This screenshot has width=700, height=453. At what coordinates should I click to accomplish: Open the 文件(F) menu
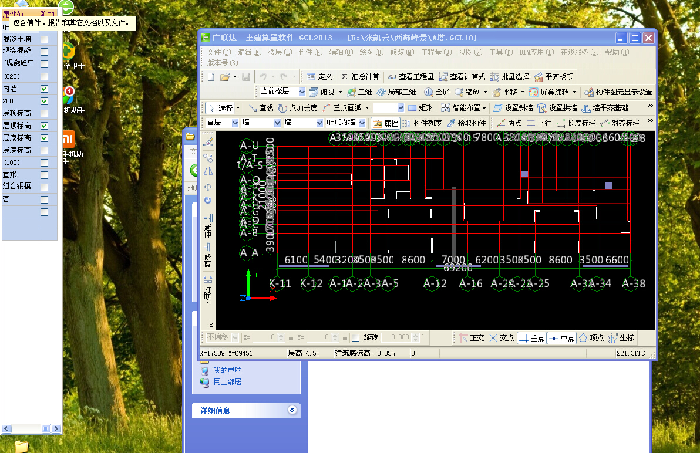pyautogui.click(x=218, y=52)
